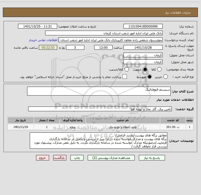Click the کد خدمت column header
This screenshot has height=195, width=201.
[173, 120]
